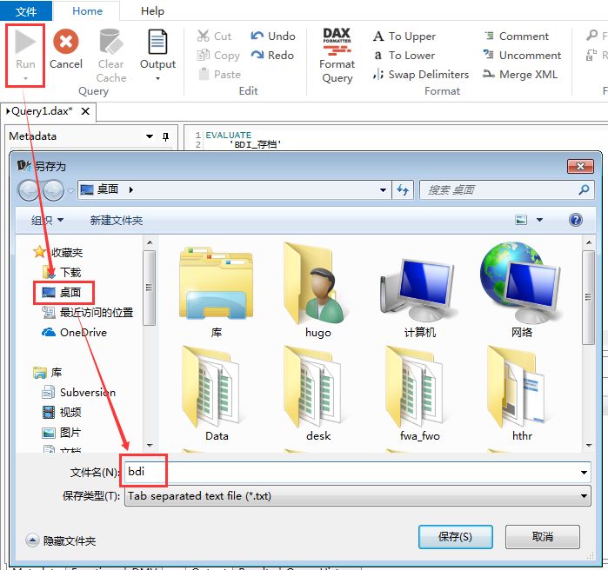Merge XML in the editor
Screen dimensions: 608x570
(520, 74)
